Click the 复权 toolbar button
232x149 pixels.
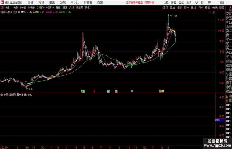point(165,8)
